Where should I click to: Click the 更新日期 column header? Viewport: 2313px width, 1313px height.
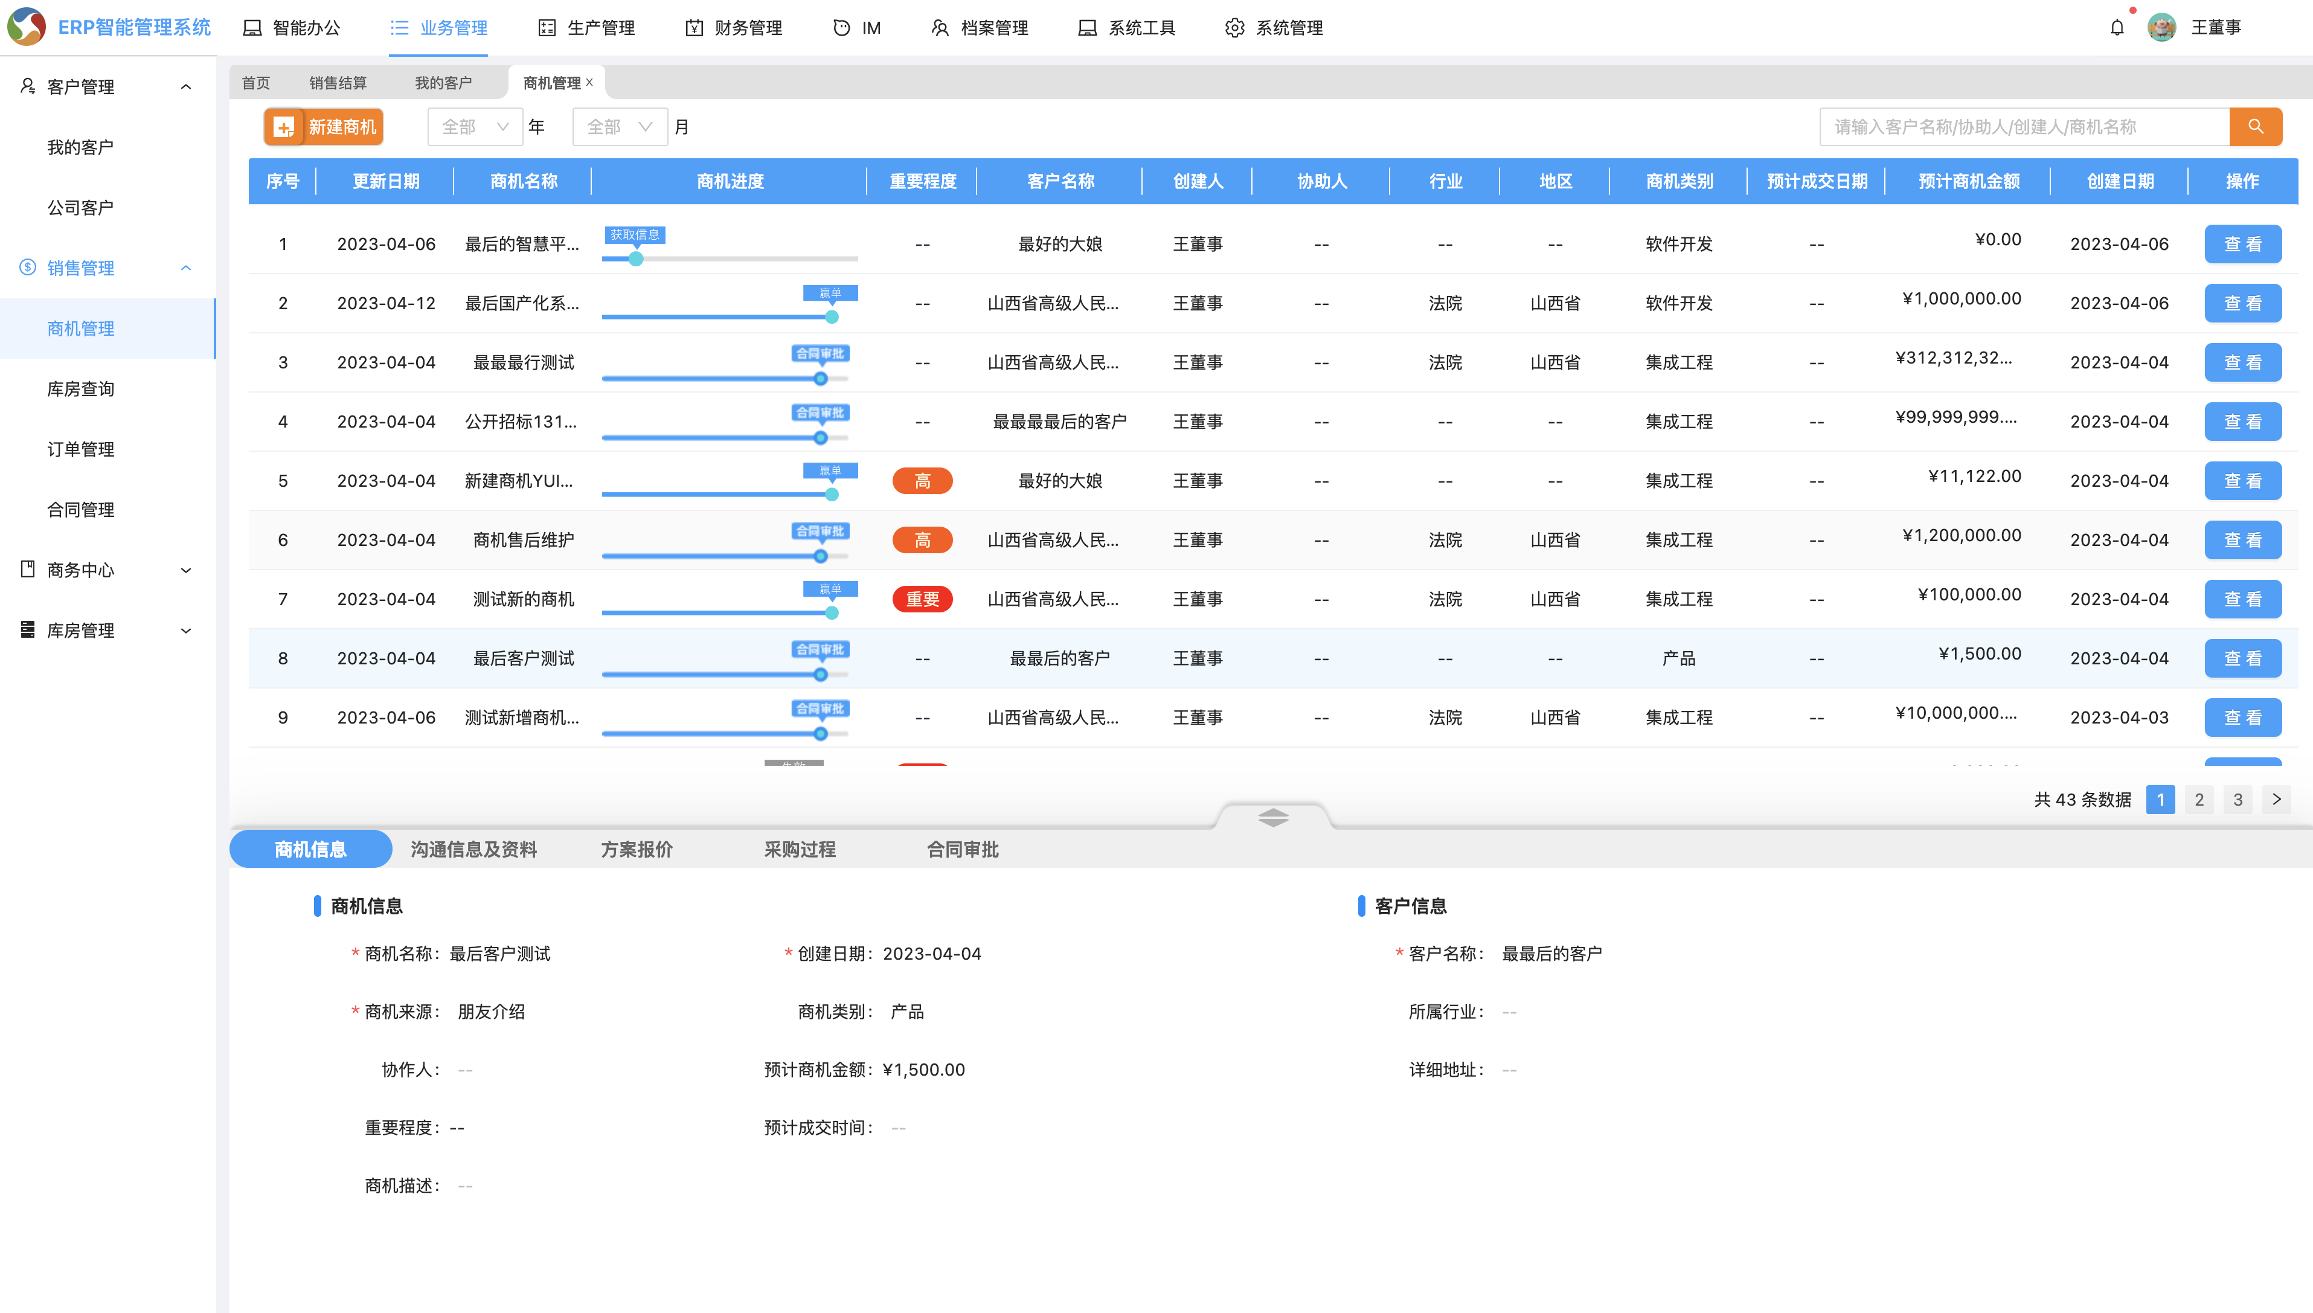[386, 181]
